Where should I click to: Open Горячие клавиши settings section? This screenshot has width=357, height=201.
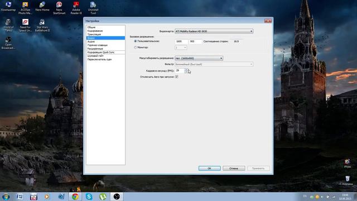coord(105,45)
